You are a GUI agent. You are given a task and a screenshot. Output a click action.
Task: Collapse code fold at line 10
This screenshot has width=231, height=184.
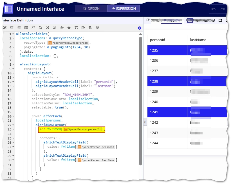(13, 73)
